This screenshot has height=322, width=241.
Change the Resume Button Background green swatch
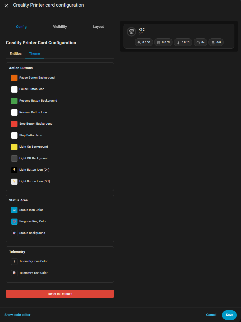pyautogui.click(x=14, y=101)
